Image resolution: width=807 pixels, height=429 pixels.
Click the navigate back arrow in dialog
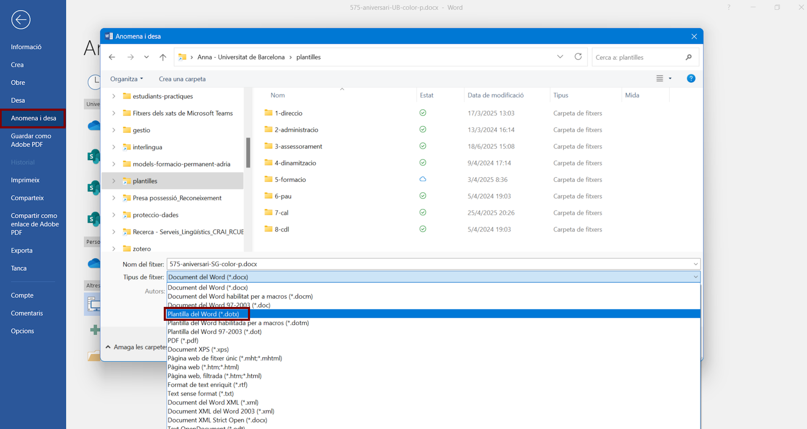pos(112,57)
